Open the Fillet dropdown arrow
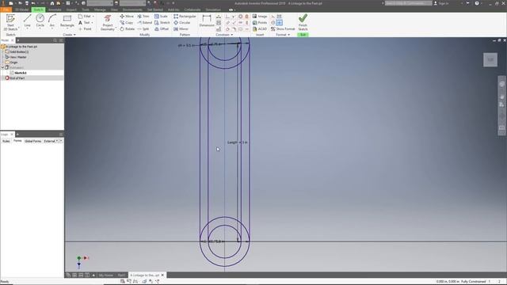 click(x=93, y=16)
